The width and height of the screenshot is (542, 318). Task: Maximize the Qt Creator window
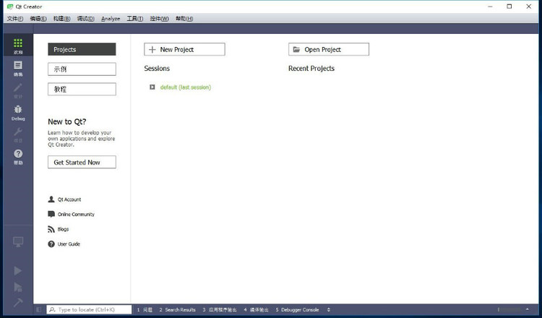click(x=509, y=7)
